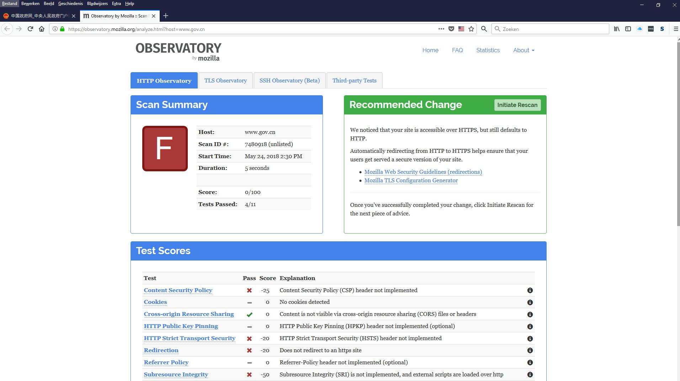Close the Chinese government site tab
The height and width of the screenshot is (381, 680).
pyautogui.click(x=74, y=16)
